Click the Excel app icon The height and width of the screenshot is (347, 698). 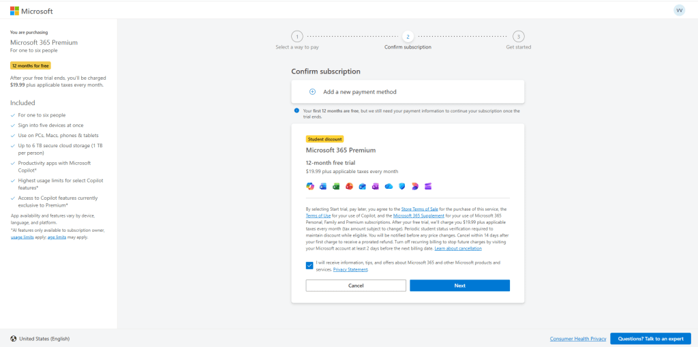(336, 186)
